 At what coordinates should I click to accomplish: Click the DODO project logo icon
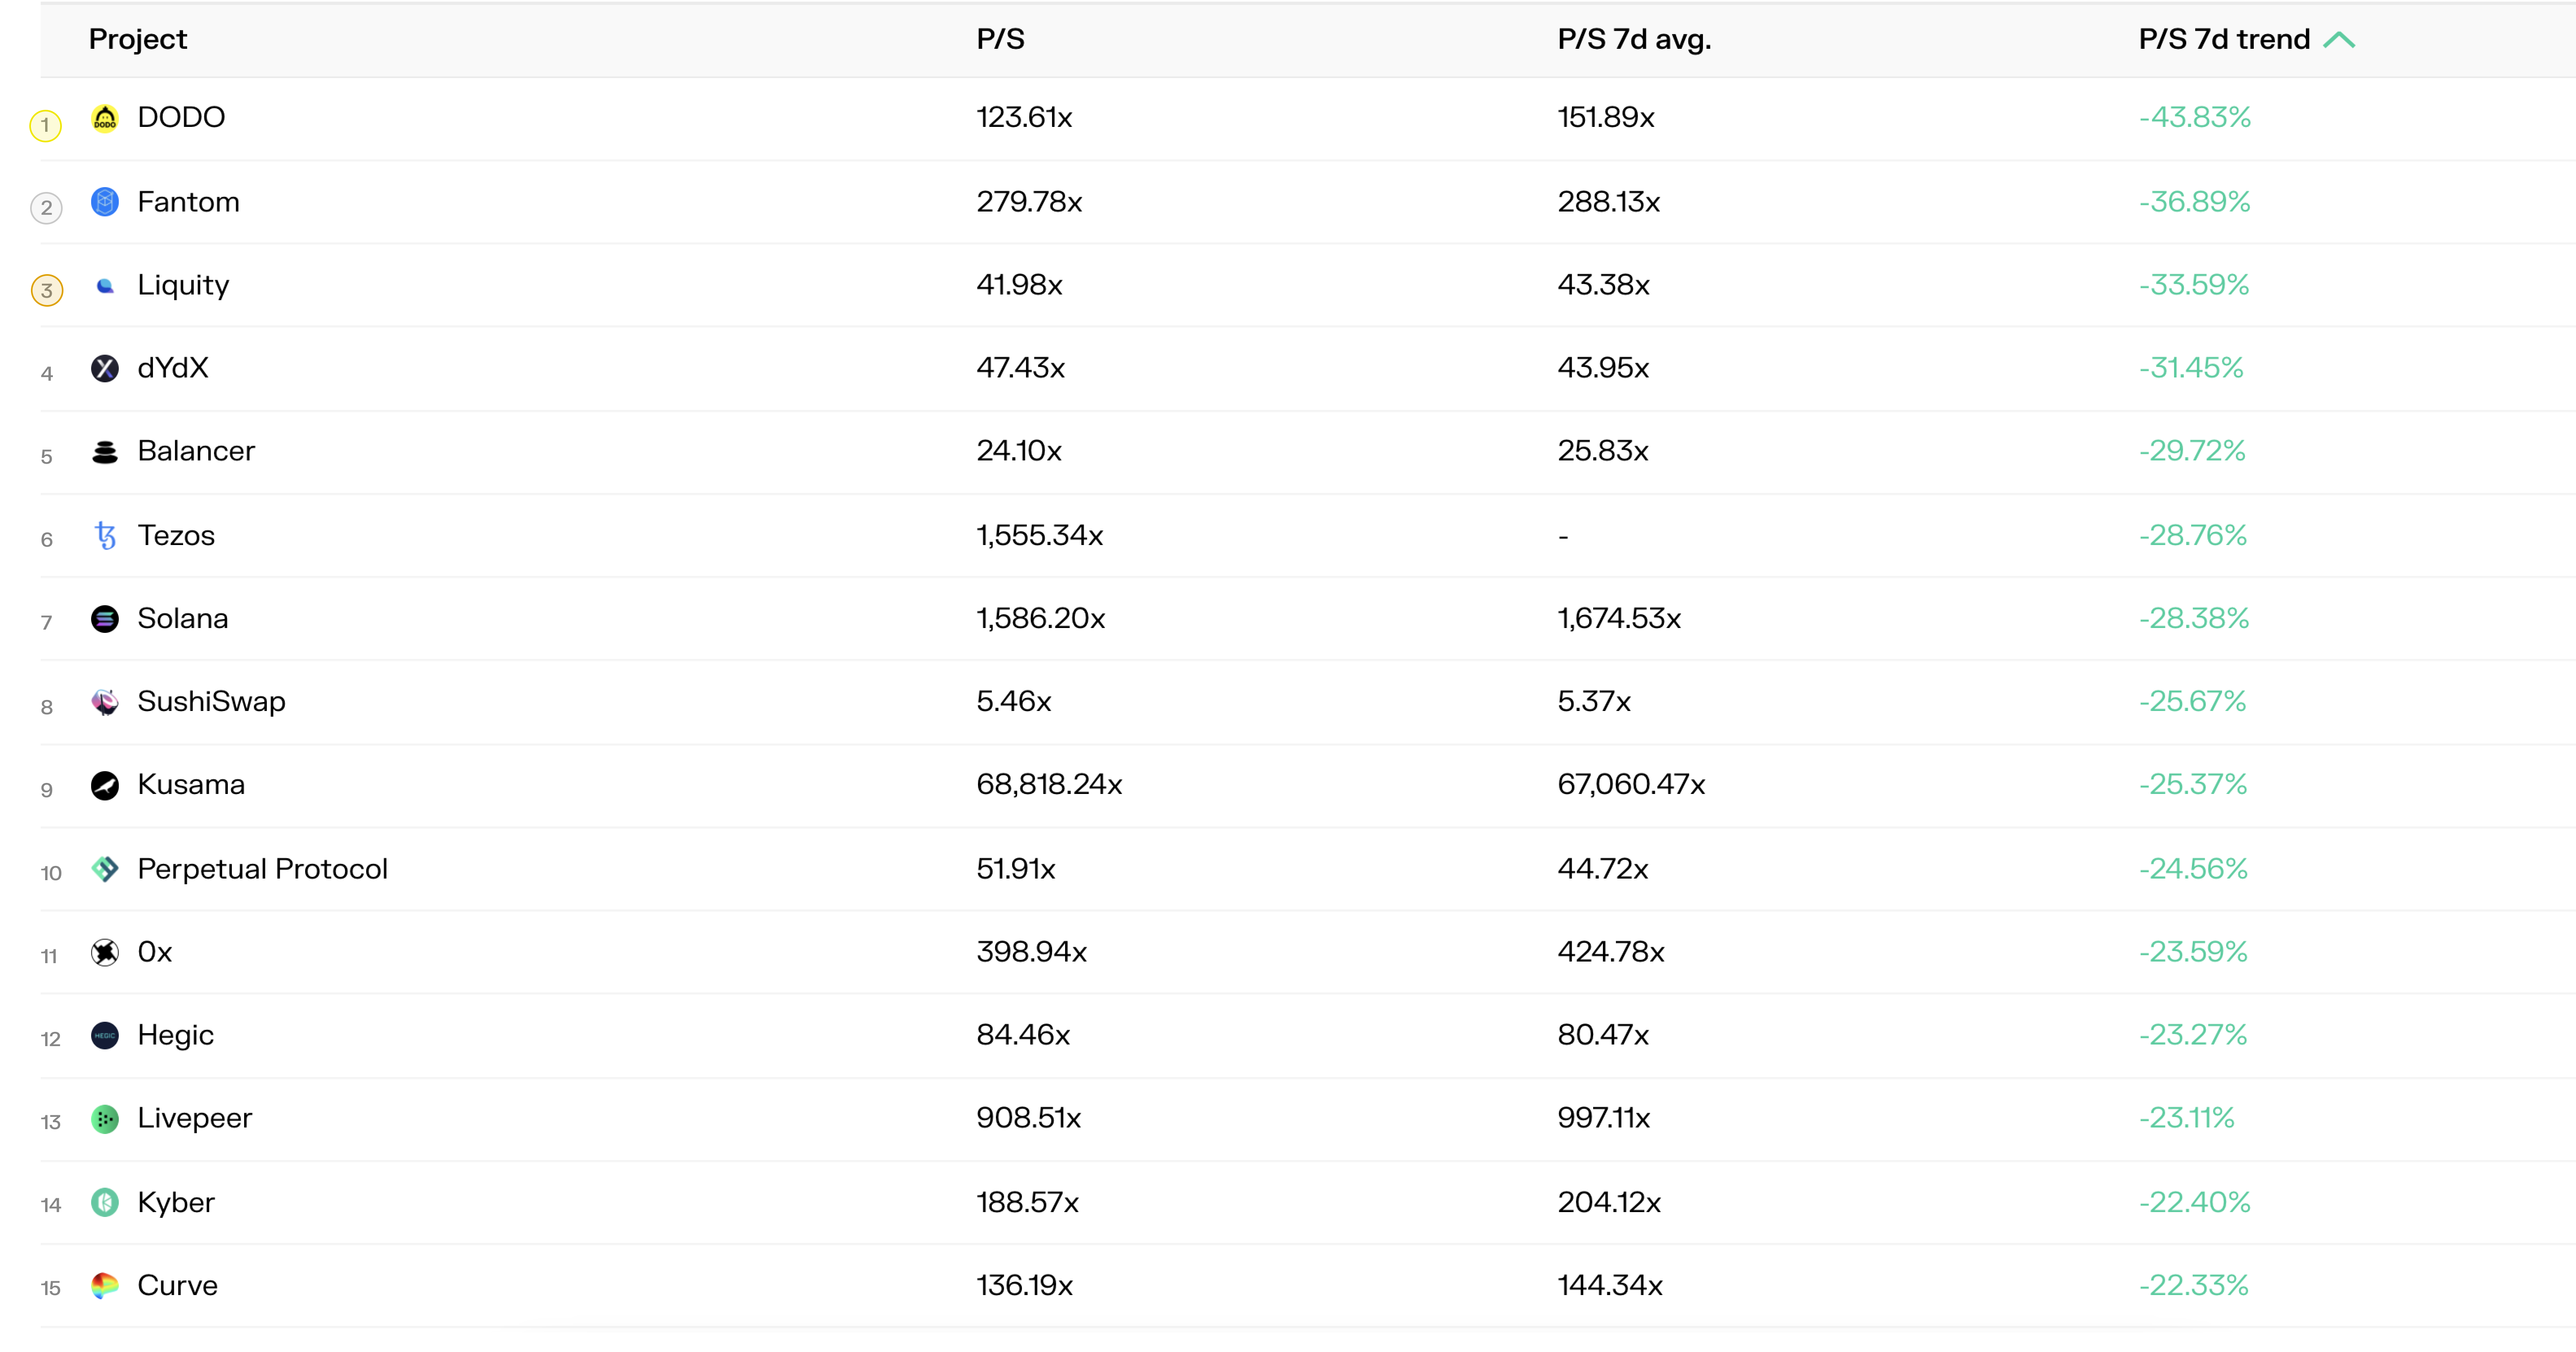pyautogui.click(x=105, y=118)
